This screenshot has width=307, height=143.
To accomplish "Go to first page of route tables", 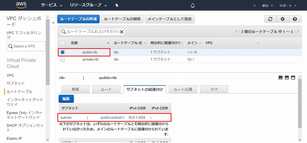I will tap(236, 32).
